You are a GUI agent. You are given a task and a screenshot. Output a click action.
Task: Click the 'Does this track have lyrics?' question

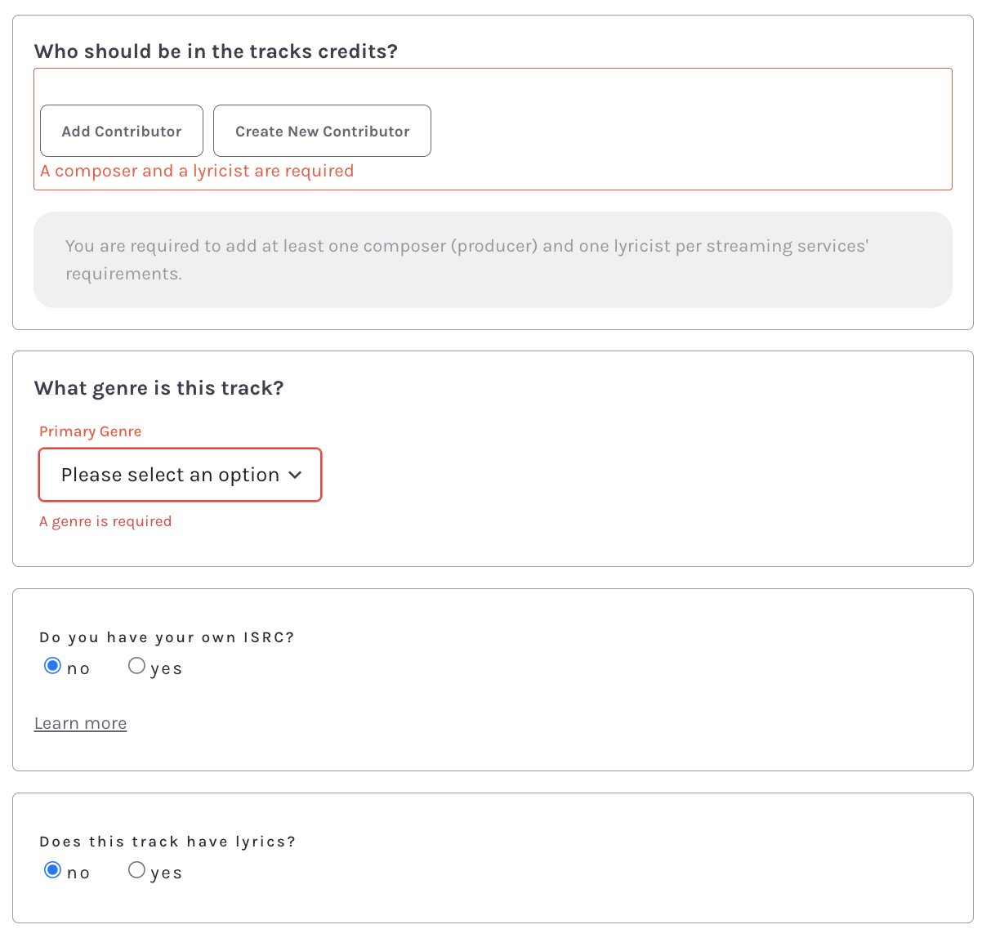pos(167,842)
